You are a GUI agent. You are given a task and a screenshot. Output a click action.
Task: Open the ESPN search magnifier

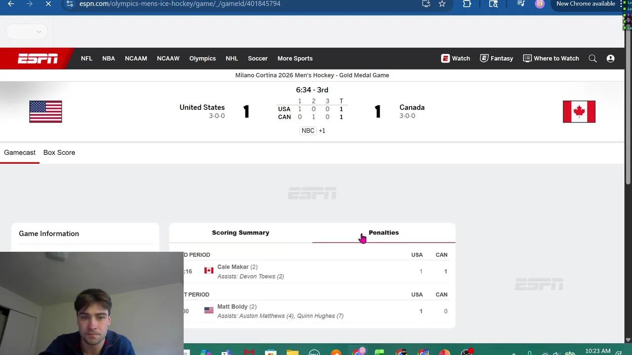(x=592, y=58)
